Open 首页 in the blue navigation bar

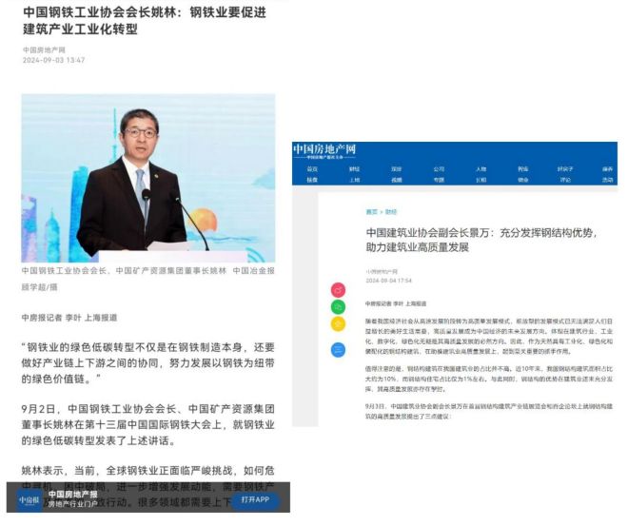click(x=312, y=168)
